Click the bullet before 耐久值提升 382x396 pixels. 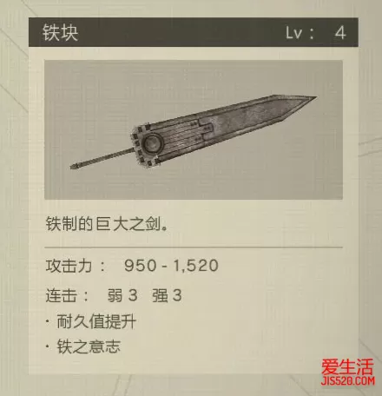tap(48, 321)
